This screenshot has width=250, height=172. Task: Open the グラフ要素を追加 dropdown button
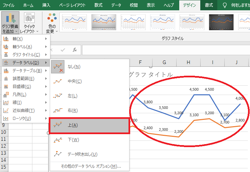(10, 23)
